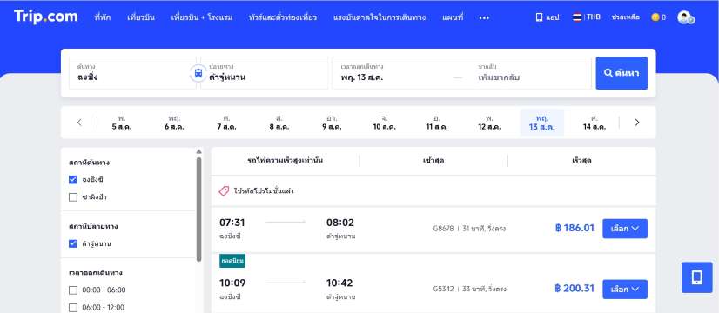Screen dimensions: 719x313
Task: Click the train swap icon between stations
Action: (x=198, y=73)
